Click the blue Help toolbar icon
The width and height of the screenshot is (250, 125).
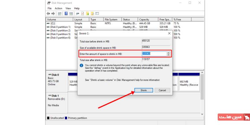pyautogui.click(x=66, y=13)
